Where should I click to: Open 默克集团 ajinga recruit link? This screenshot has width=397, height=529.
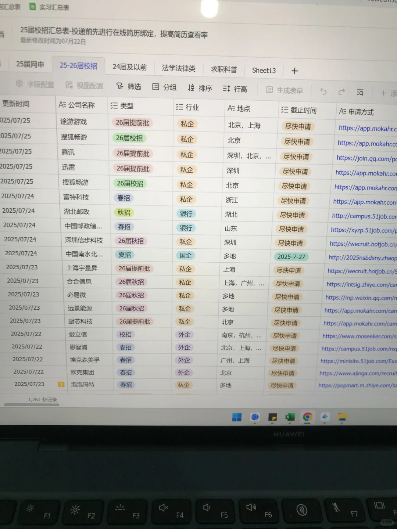pyautogui.click(x=358, y=373)
